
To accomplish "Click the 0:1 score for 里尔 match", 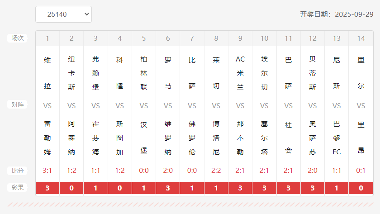I will [361, 171].
